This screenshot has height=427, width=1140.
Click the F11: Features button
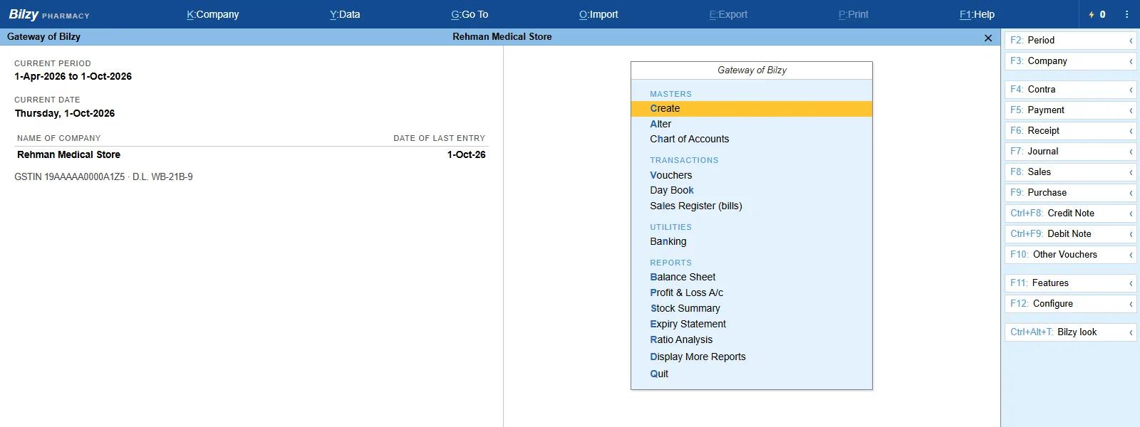coord(1070,283)
